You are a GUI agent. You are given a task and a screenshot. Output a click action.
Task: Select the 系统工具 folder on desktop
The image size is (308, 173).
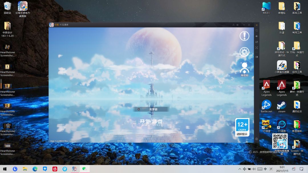[297, 8]
